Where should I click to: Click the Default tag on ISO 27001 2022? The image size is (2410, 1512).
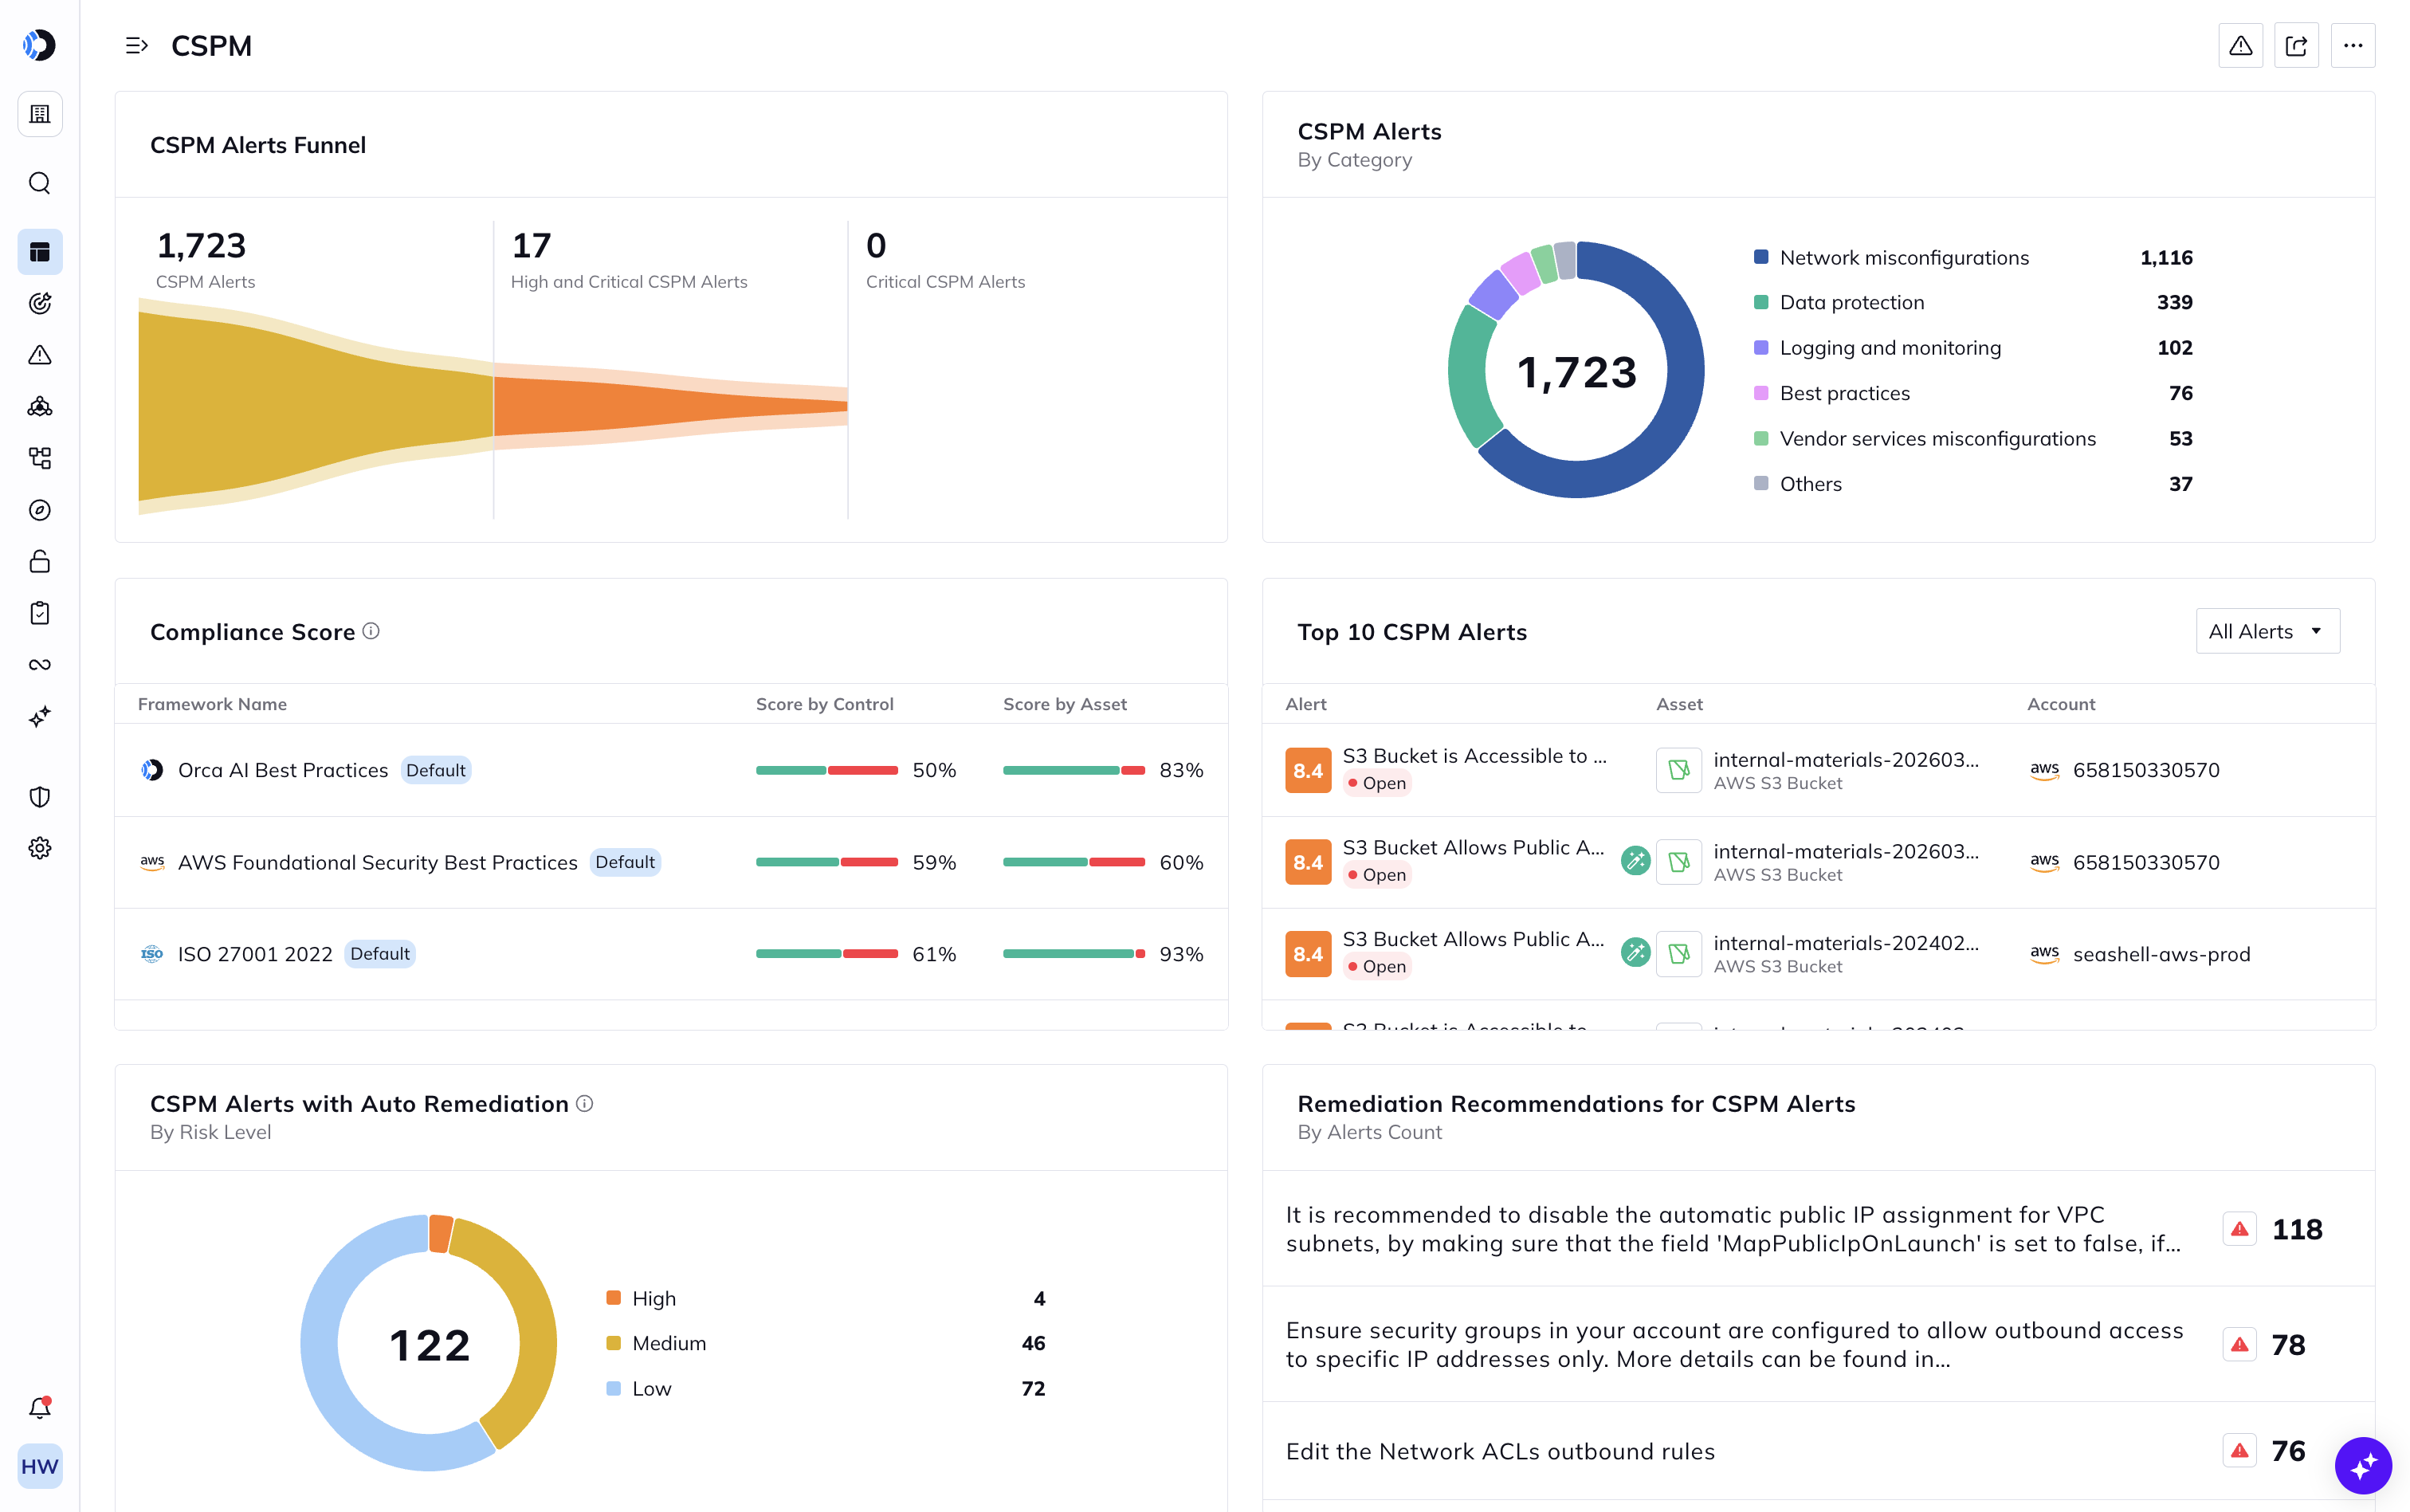(380, 954)
